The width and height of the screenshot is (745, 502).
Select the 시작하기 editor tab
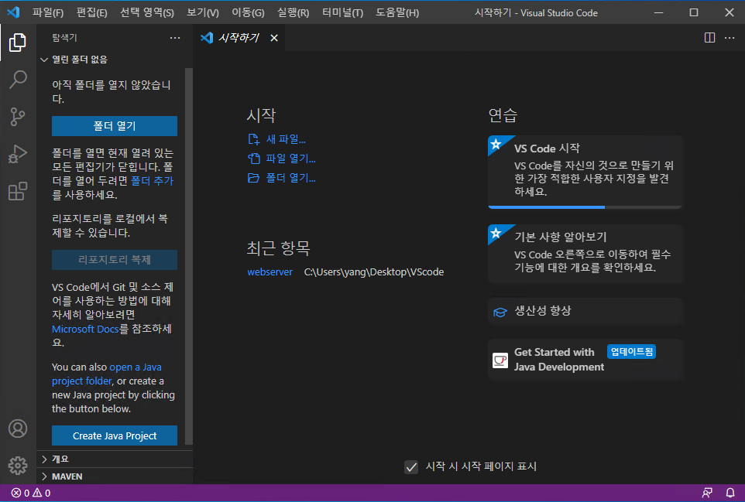point(239,38)
